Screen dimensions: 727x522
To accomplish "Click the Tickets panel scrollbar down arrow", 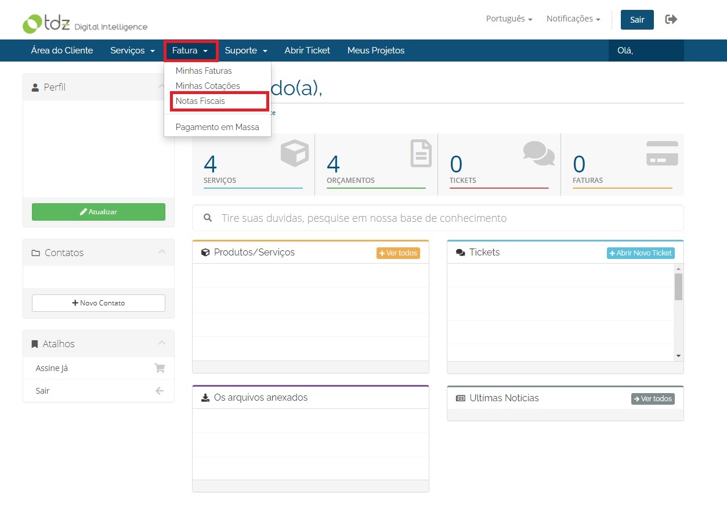I will (x=678, y=356).
